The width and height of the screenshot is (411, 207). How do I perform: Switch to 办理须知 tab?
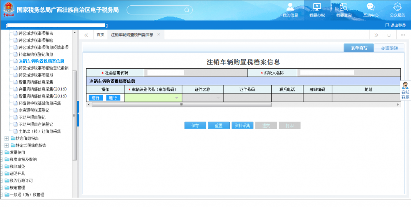point(389,48)
